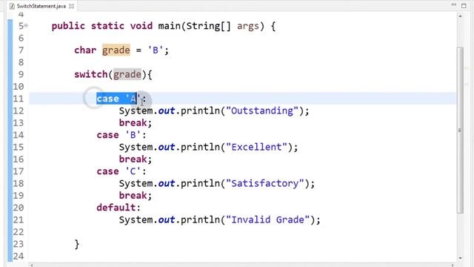The height and width of the screenshot is (267, 474).
Task: Maximize the editor view
Action: click(464, 5)
